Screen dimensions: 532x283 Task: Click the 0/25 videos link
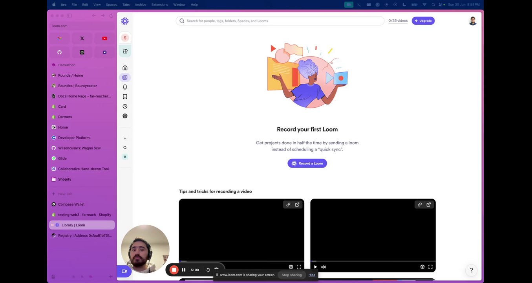[x=398, y=21]
